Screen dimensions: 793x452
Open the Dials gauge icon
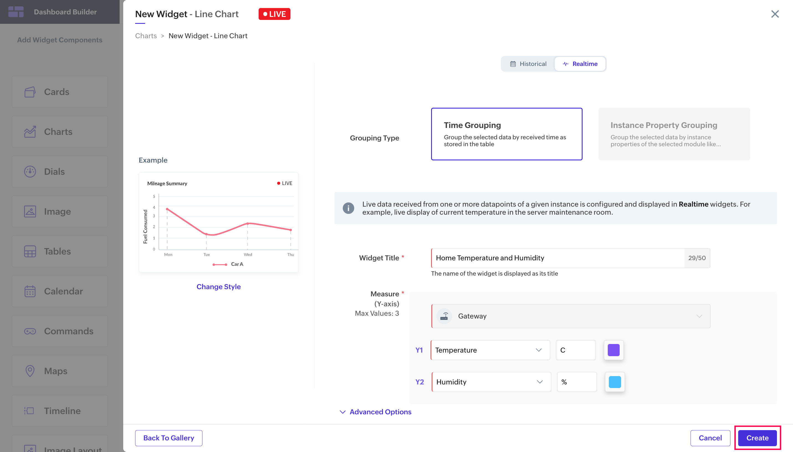coord(30,172)
